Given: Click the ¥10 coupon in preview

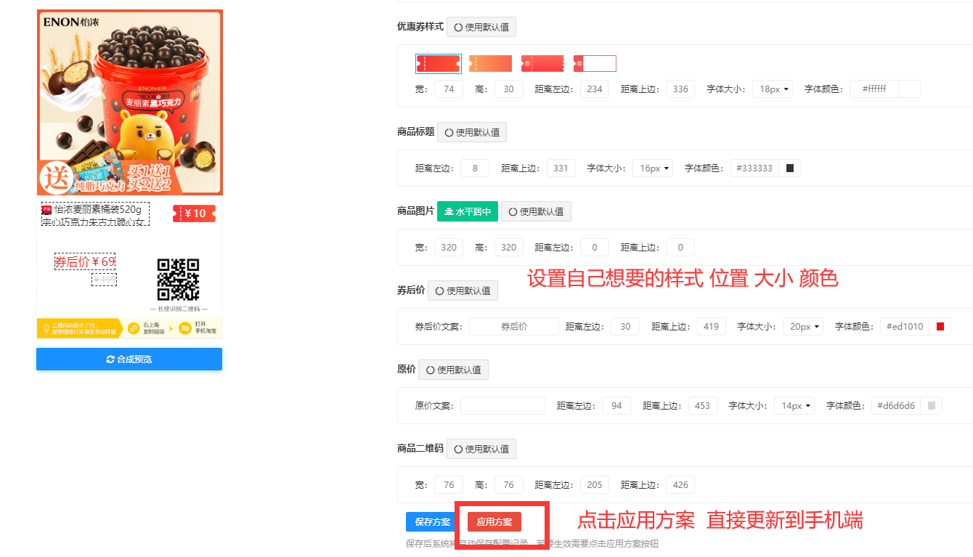Looking at the screenshot, I should 195,214.
